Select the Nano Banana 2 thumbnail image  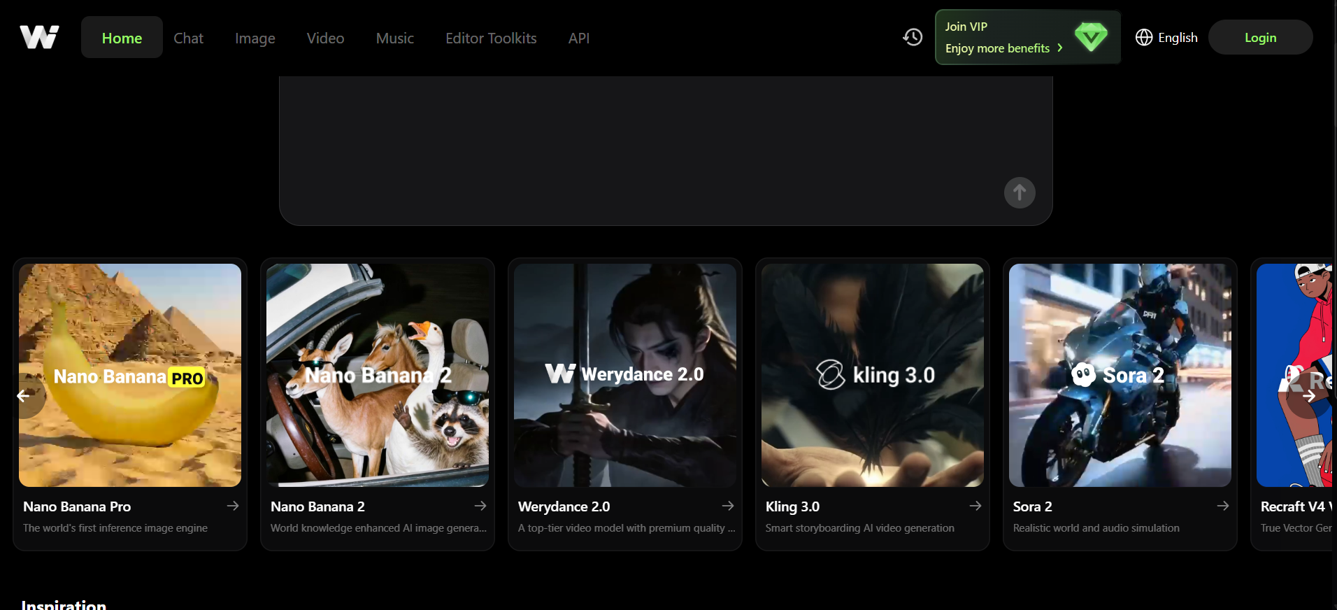378,375
